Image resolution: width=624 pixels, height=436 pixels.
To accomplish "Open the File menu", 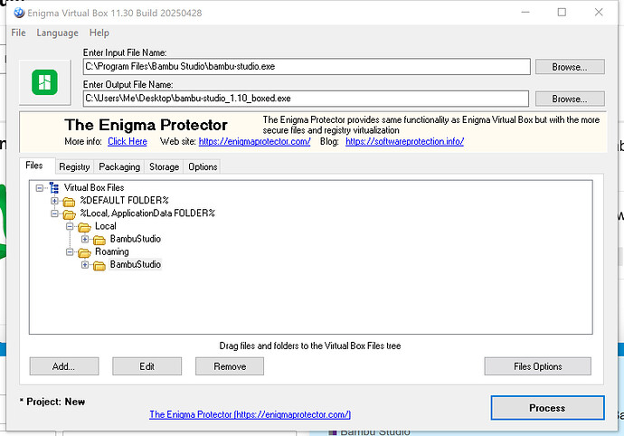I will click(x=18, y=33).
